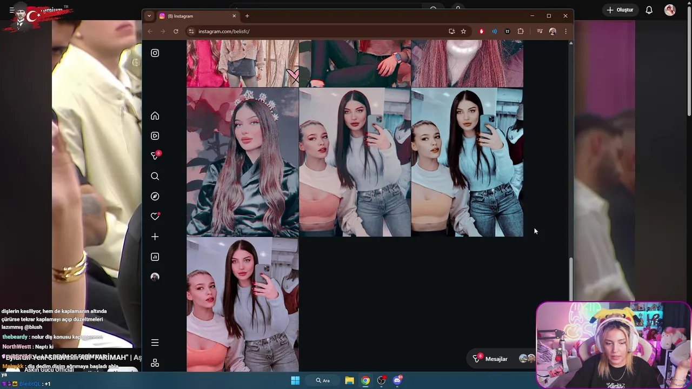This screenshot has height=389, width=692.
Task: Open the Windows Start menu
Action: point(295,380)
